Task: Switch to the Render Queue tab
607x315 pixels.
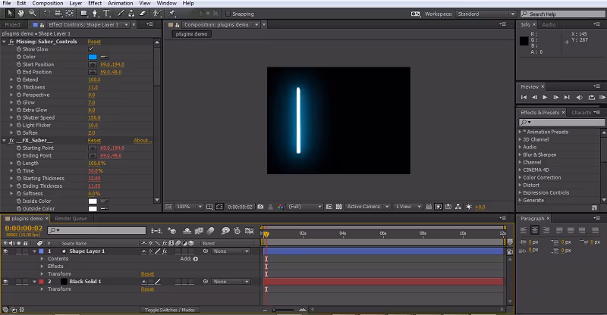Action: tap(71, 219)
